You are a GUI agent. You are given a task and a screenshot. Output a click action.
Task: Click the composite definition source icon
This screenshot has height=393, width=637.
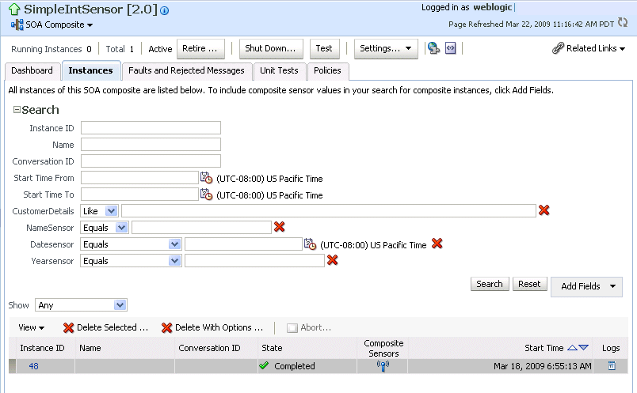click(x=451, y=48)
